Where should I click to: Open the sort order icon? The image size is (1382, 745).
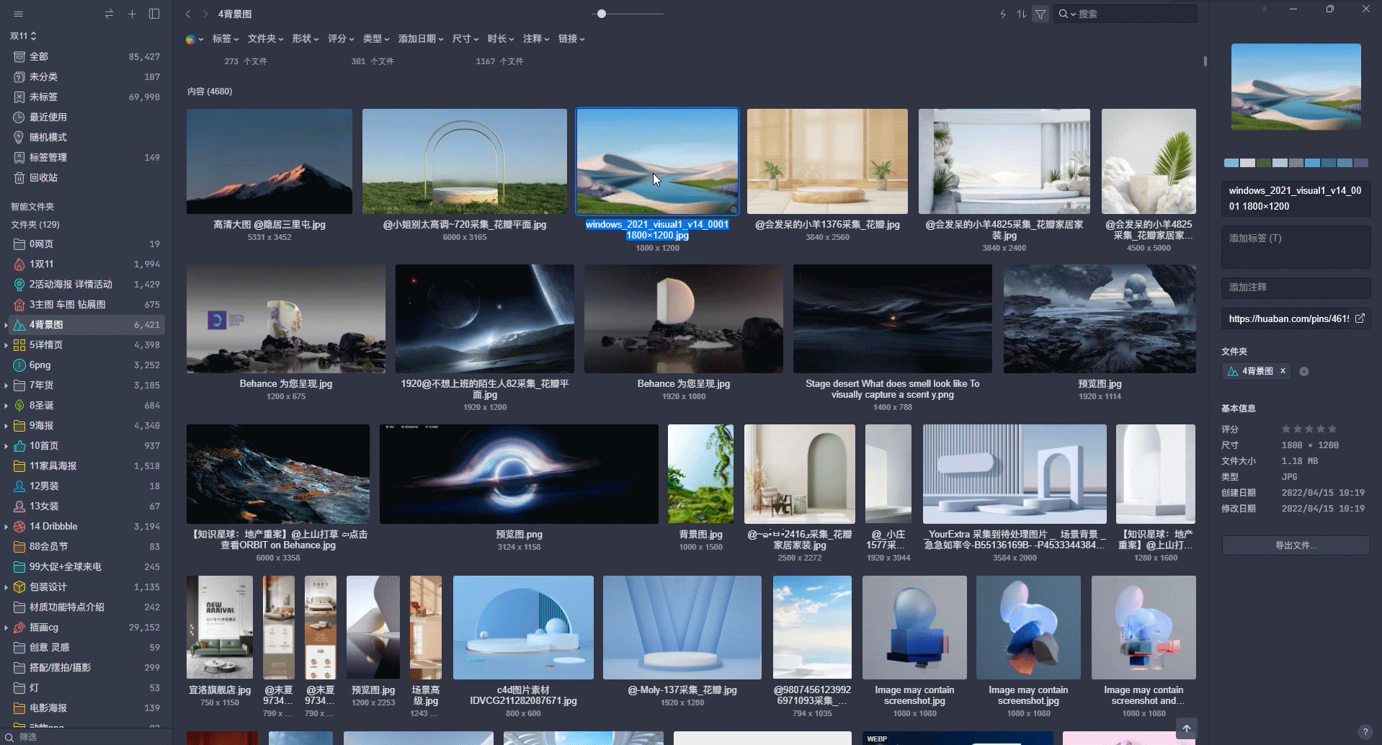(1022, 14)
